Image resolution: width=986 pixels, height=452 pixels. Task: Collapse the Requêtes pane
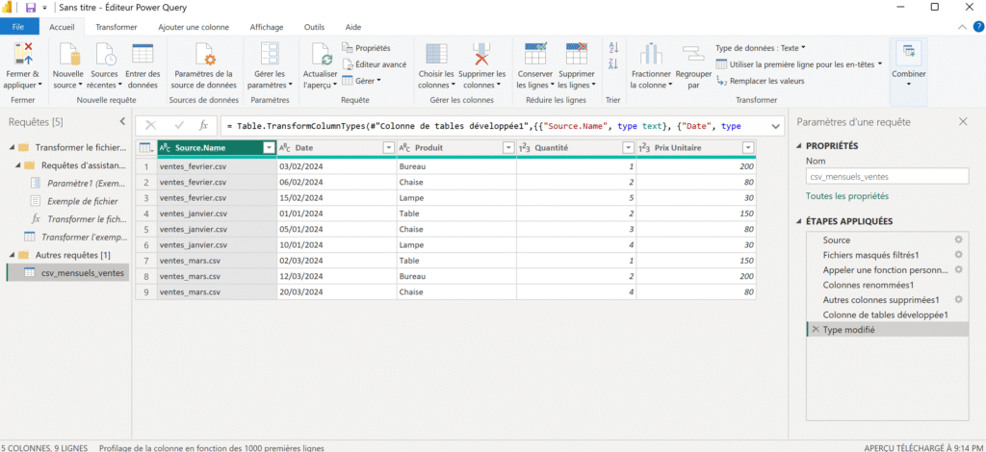pos(122,121)
